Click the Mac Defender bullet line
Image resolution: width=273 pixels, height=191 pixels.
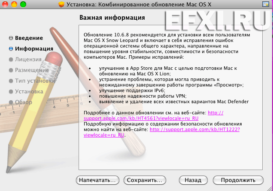point(174,101)
